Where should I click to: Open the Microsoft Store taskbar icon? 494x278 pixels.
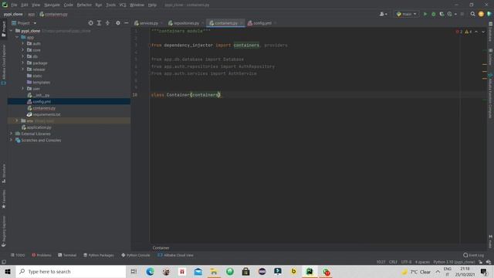click(x=245, y=271)
